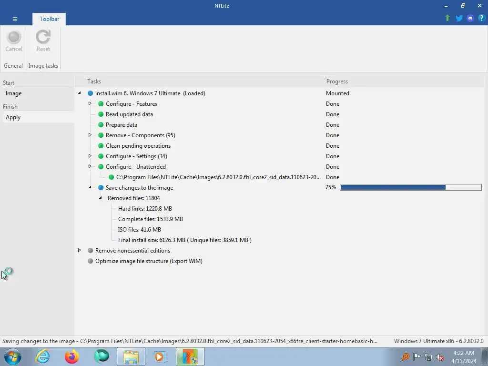Collapse the Save changes to the image node
Viewport: 488px width, 366px height.
click(90, 187)
